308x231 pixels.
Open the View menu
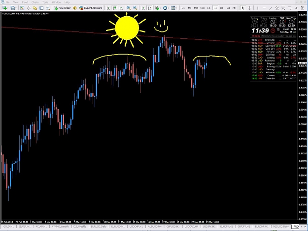pos(16,2)
